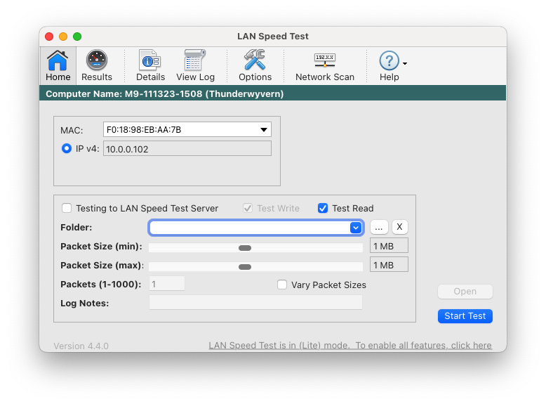The width and height of the screenshot is (546, 404).
Task: Expand the MAC address dropdown
Action: coord(263,129)
